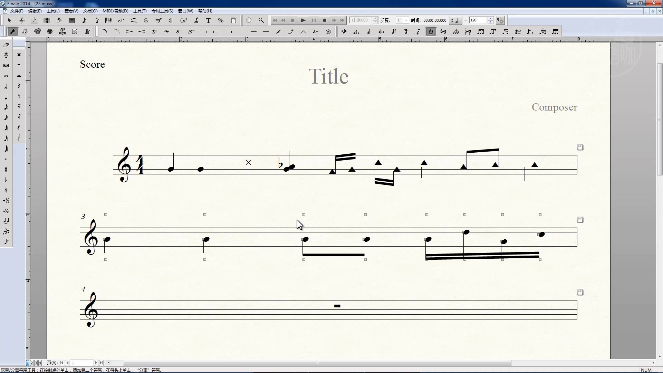The height and width of the screenshot is (373, 663).
Task: Open playback settings speaker icon
Action: pyautogui.click(x=500, y=20)
